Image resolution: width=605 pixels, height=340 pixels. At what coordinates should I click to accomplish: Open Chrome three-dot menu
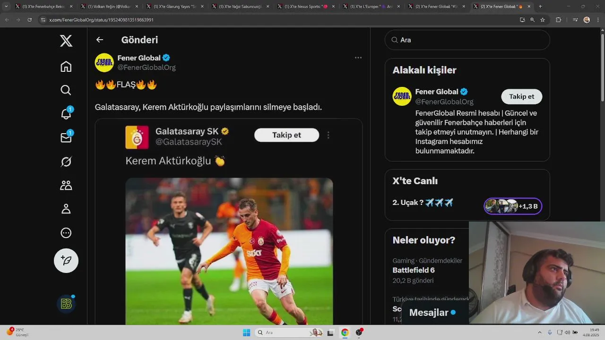597,20
